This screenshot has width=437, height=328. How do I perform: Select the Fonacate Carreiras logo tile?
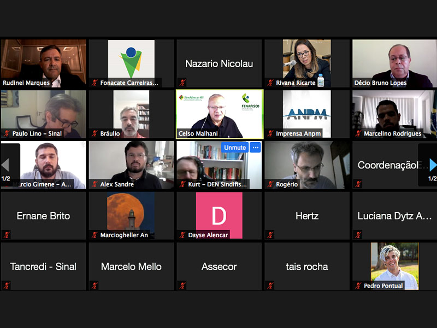click(x=131, y=59)
